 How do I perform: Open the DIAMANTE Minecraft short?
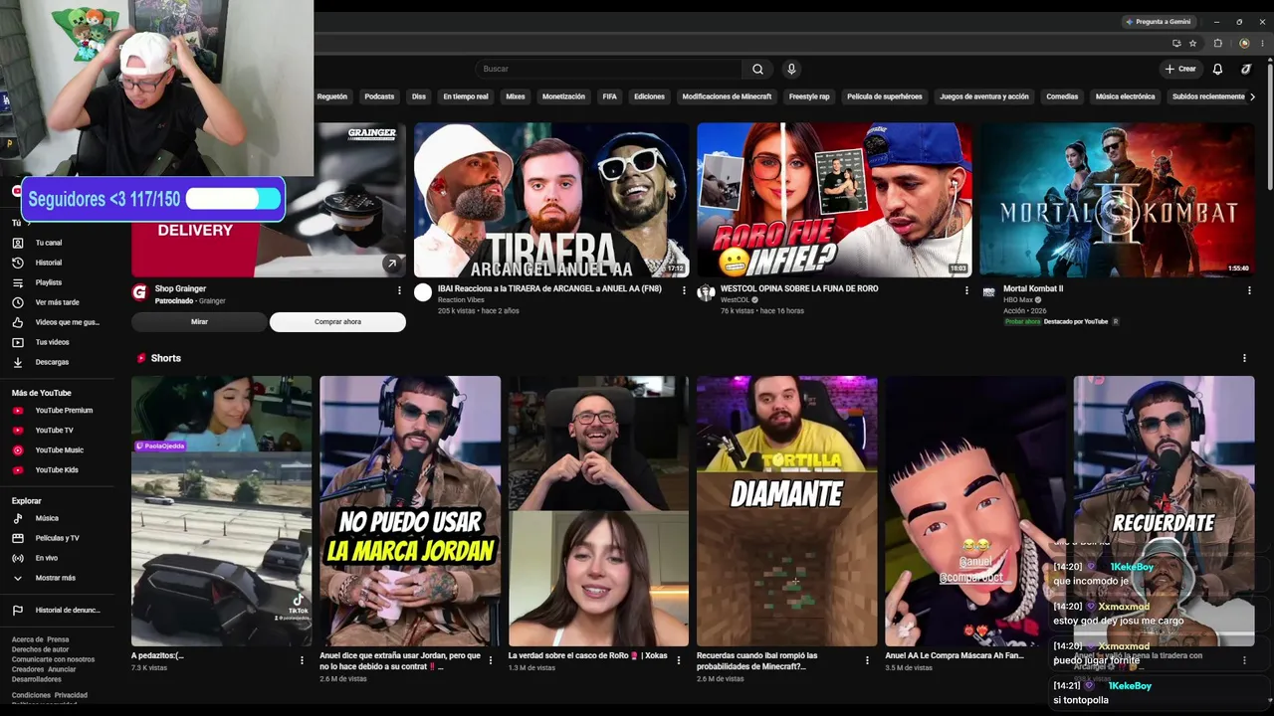click(x=786, y=511)
